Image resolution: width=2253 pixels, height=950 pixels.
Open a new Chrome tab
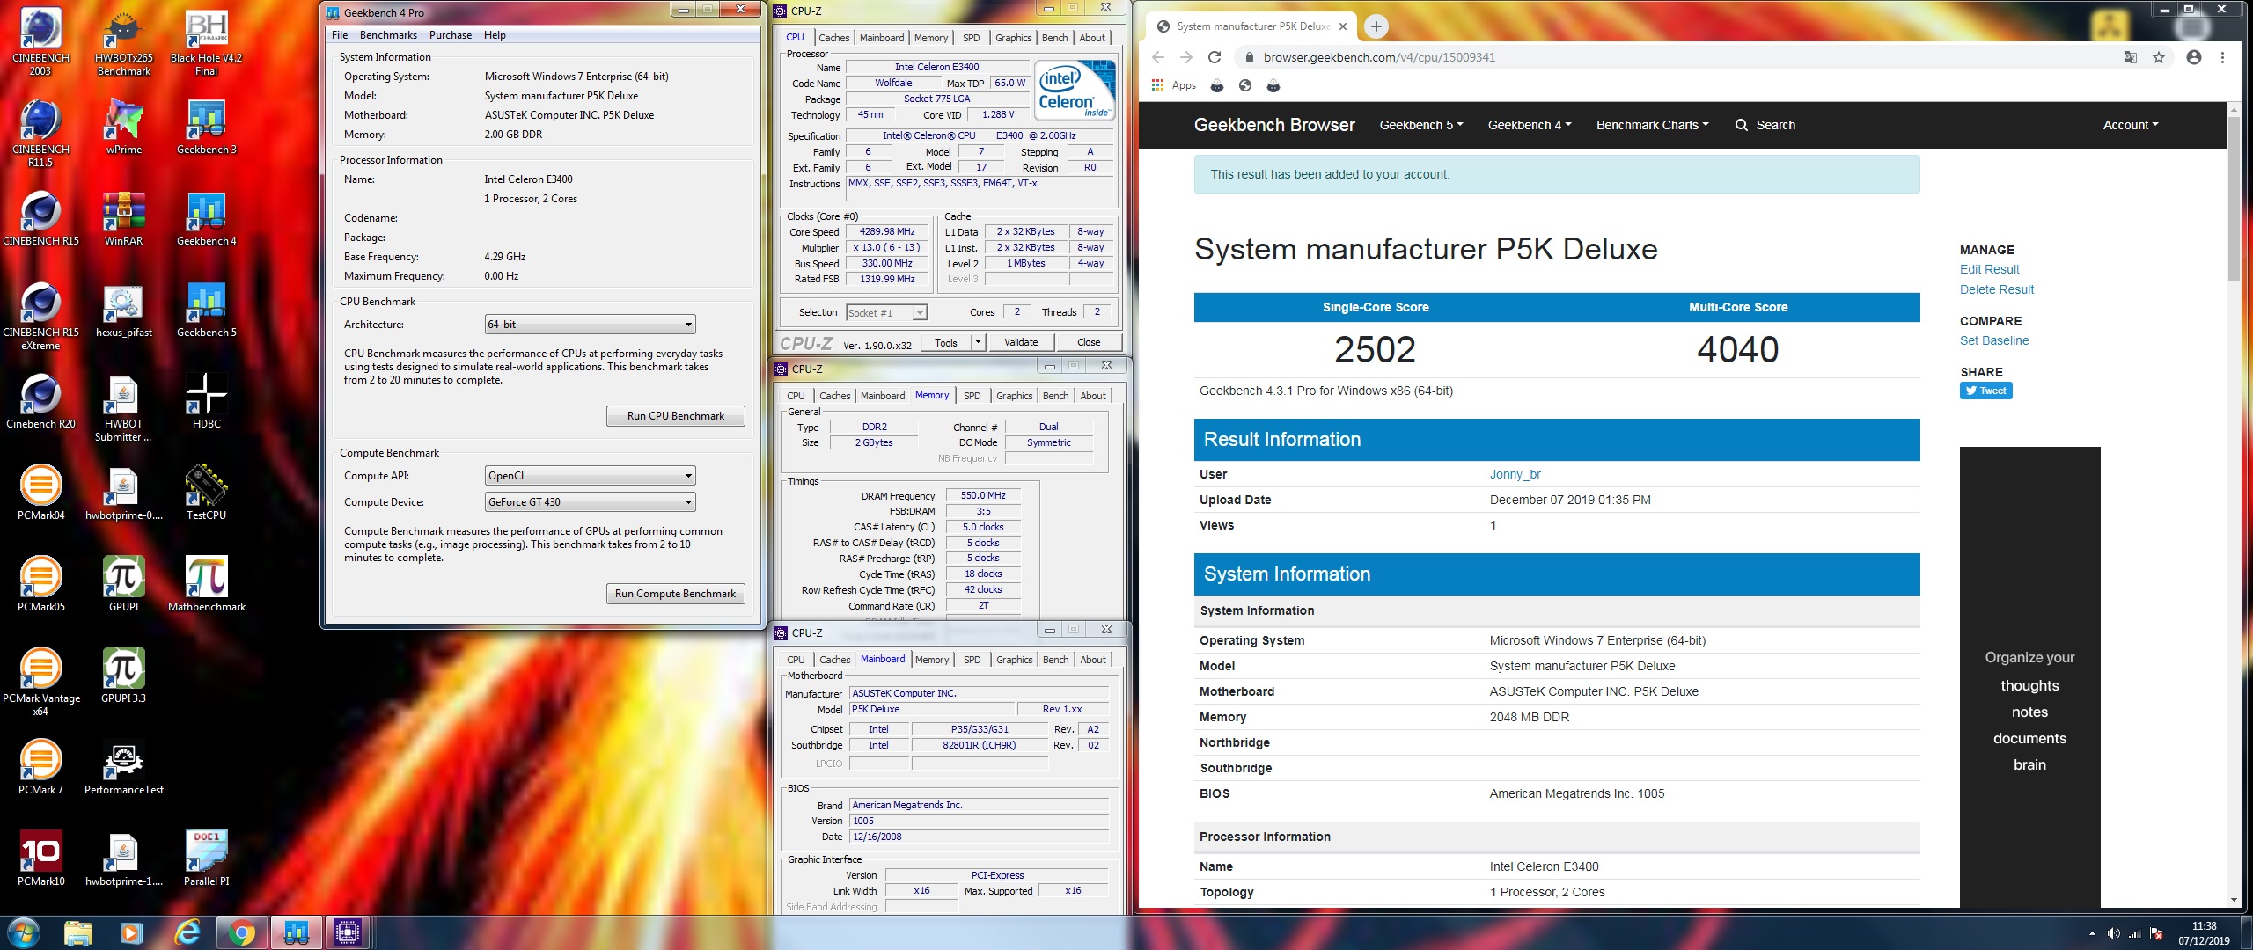pyautogui.click(x=1376, y=26)
